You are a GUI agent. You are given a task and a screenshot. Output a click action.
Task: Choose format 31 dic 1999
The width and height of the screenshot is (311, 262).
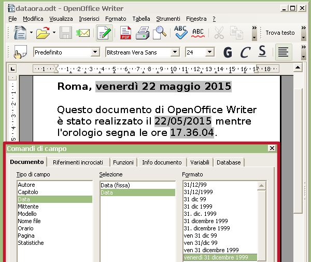[220, 206]
